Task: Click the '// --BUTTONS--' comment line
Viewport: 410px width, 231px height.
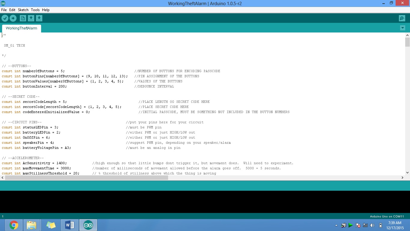Action: (x=17, y=66)
